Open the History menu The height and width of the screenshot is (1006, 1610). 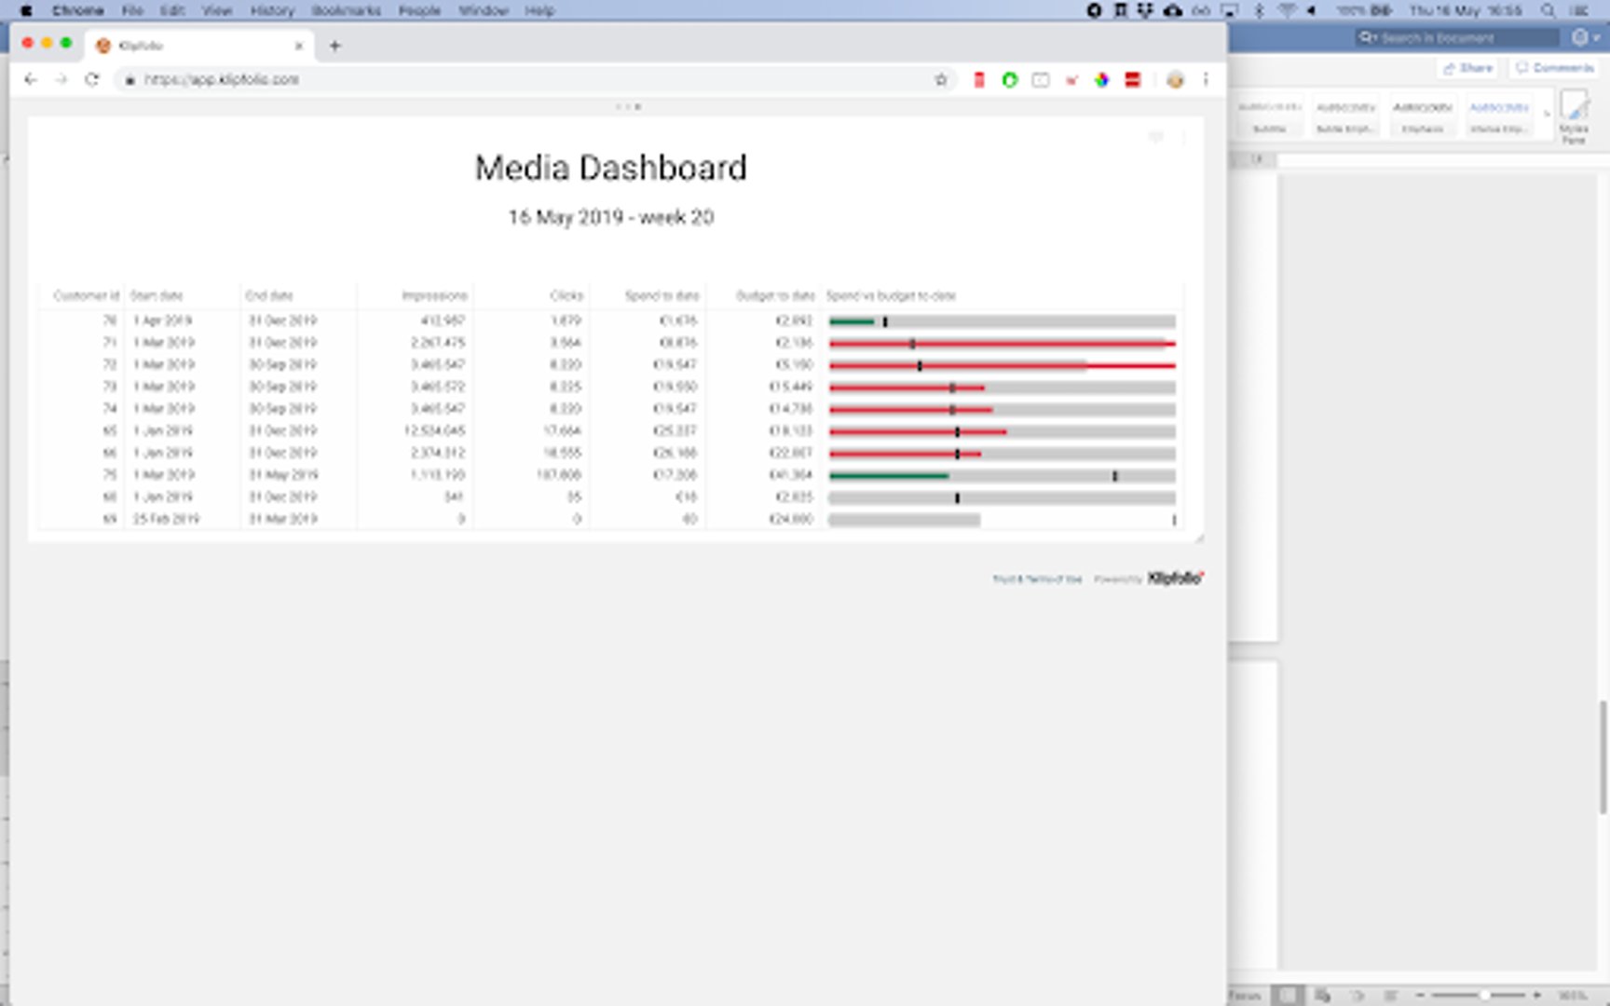coord(272,11)
